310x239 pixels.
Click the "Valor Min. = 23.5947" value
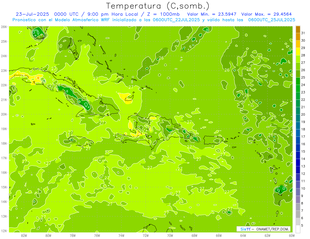[x=212, y=14]
